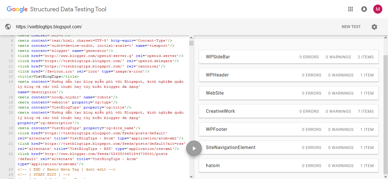Click the 'blogger' generator meta line
The height and width of the screenshot is (179, 388).
point(65,51)
